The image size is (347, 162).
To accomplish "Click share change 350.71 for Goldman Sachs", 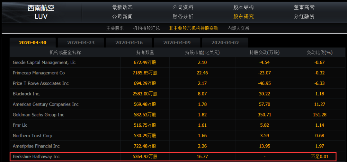I will pos(264,115).
